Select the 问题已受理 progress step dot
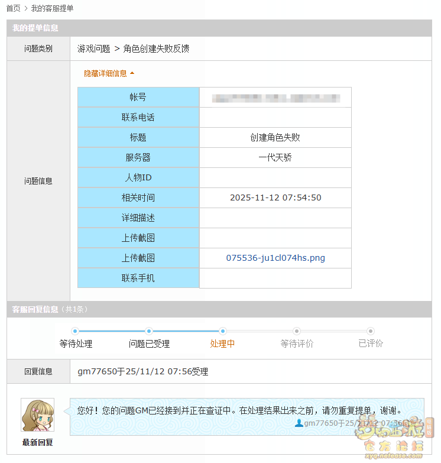The image size is (441, 463). [x=149, y=331]
